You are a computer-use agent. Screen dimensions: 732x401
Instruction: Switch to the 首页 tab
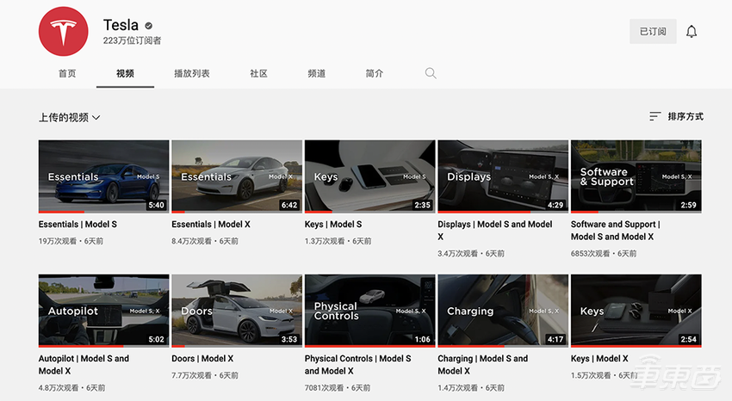coord(67,74)
